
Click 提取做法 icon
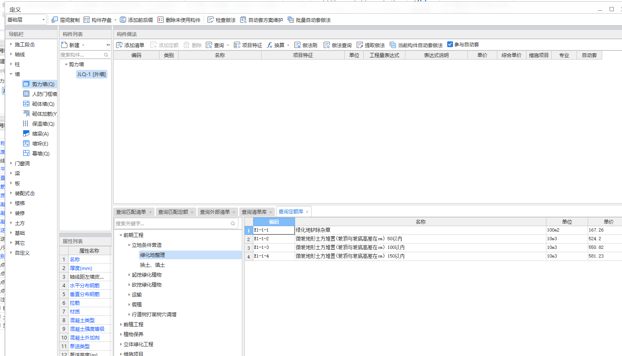[360, 45]
